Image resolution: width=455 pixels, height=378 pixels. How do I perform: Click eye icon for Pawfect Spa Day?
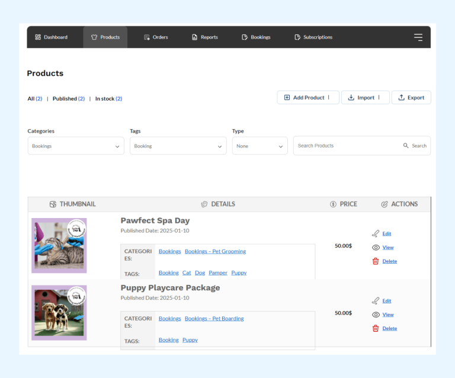point(376,248)
